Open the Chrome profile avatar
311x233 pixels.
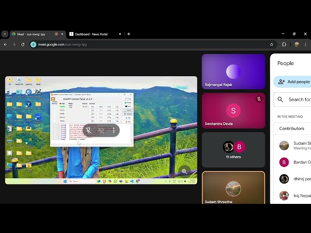(297, 45)
